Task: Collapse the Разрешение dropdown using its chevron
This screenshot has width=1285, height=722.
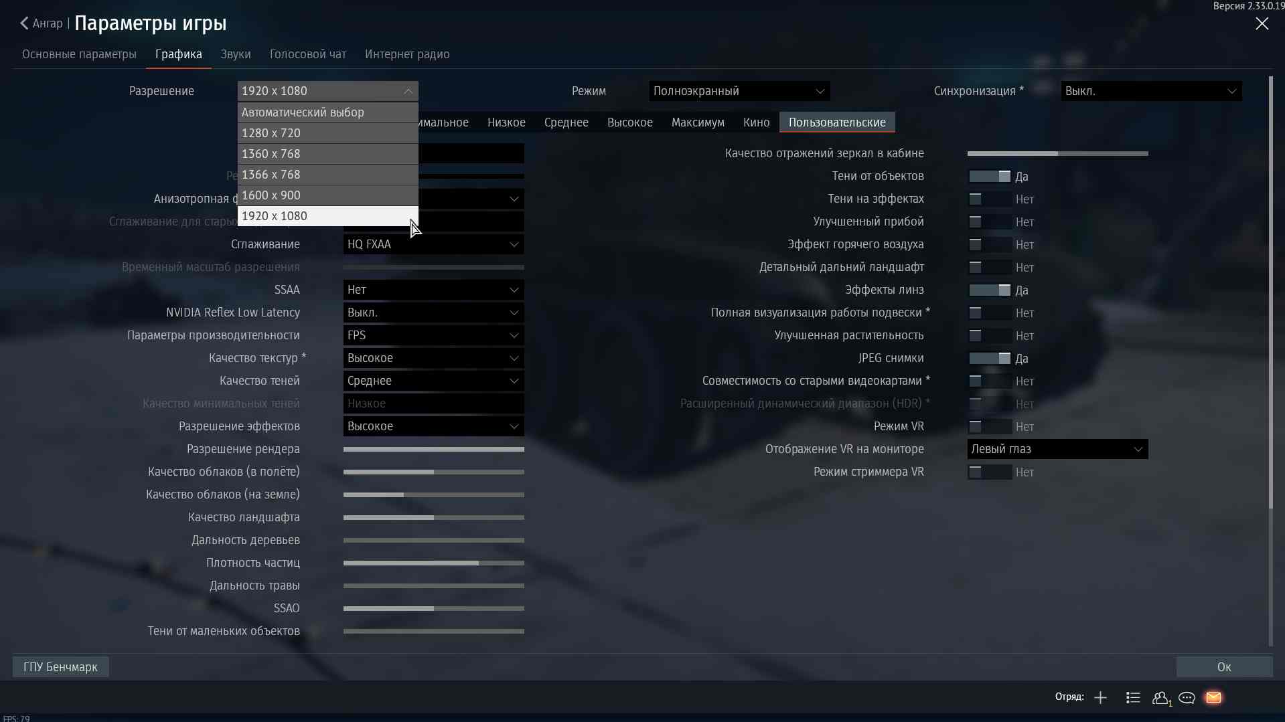Action: pos(408,91)
